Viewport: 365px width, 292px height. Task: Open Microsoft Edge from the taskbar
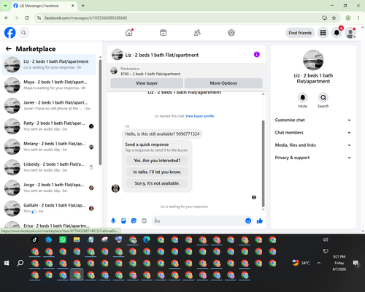(x=147, y=239)
